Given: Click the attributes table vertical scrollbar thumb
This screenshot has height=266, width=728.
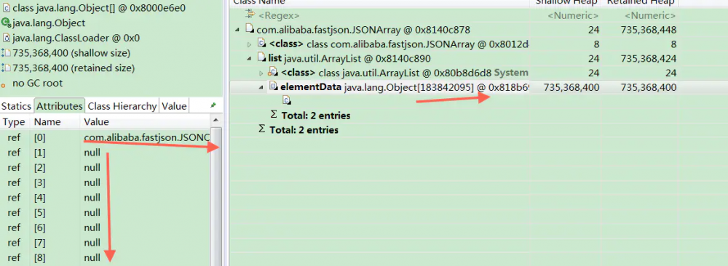Looking at the screenshot, I should [x=216, y=197].
